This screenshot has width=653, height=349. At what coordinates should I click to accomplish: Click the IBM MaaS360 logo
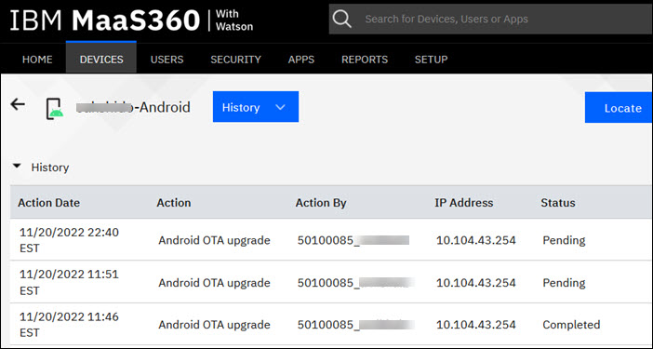coord(131,20)
